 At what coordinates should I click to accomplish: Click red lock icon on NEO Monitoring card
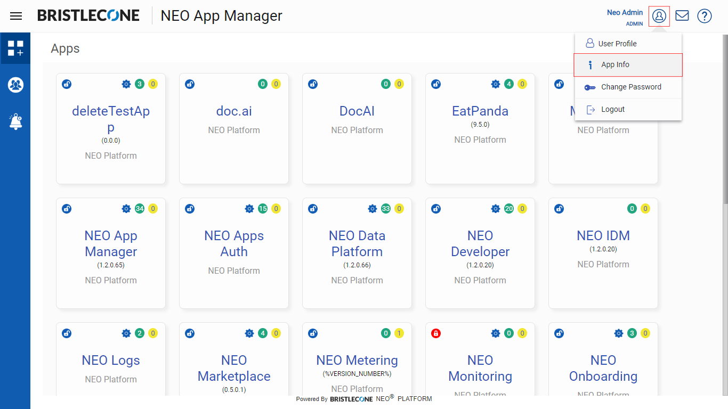point(436,333)
